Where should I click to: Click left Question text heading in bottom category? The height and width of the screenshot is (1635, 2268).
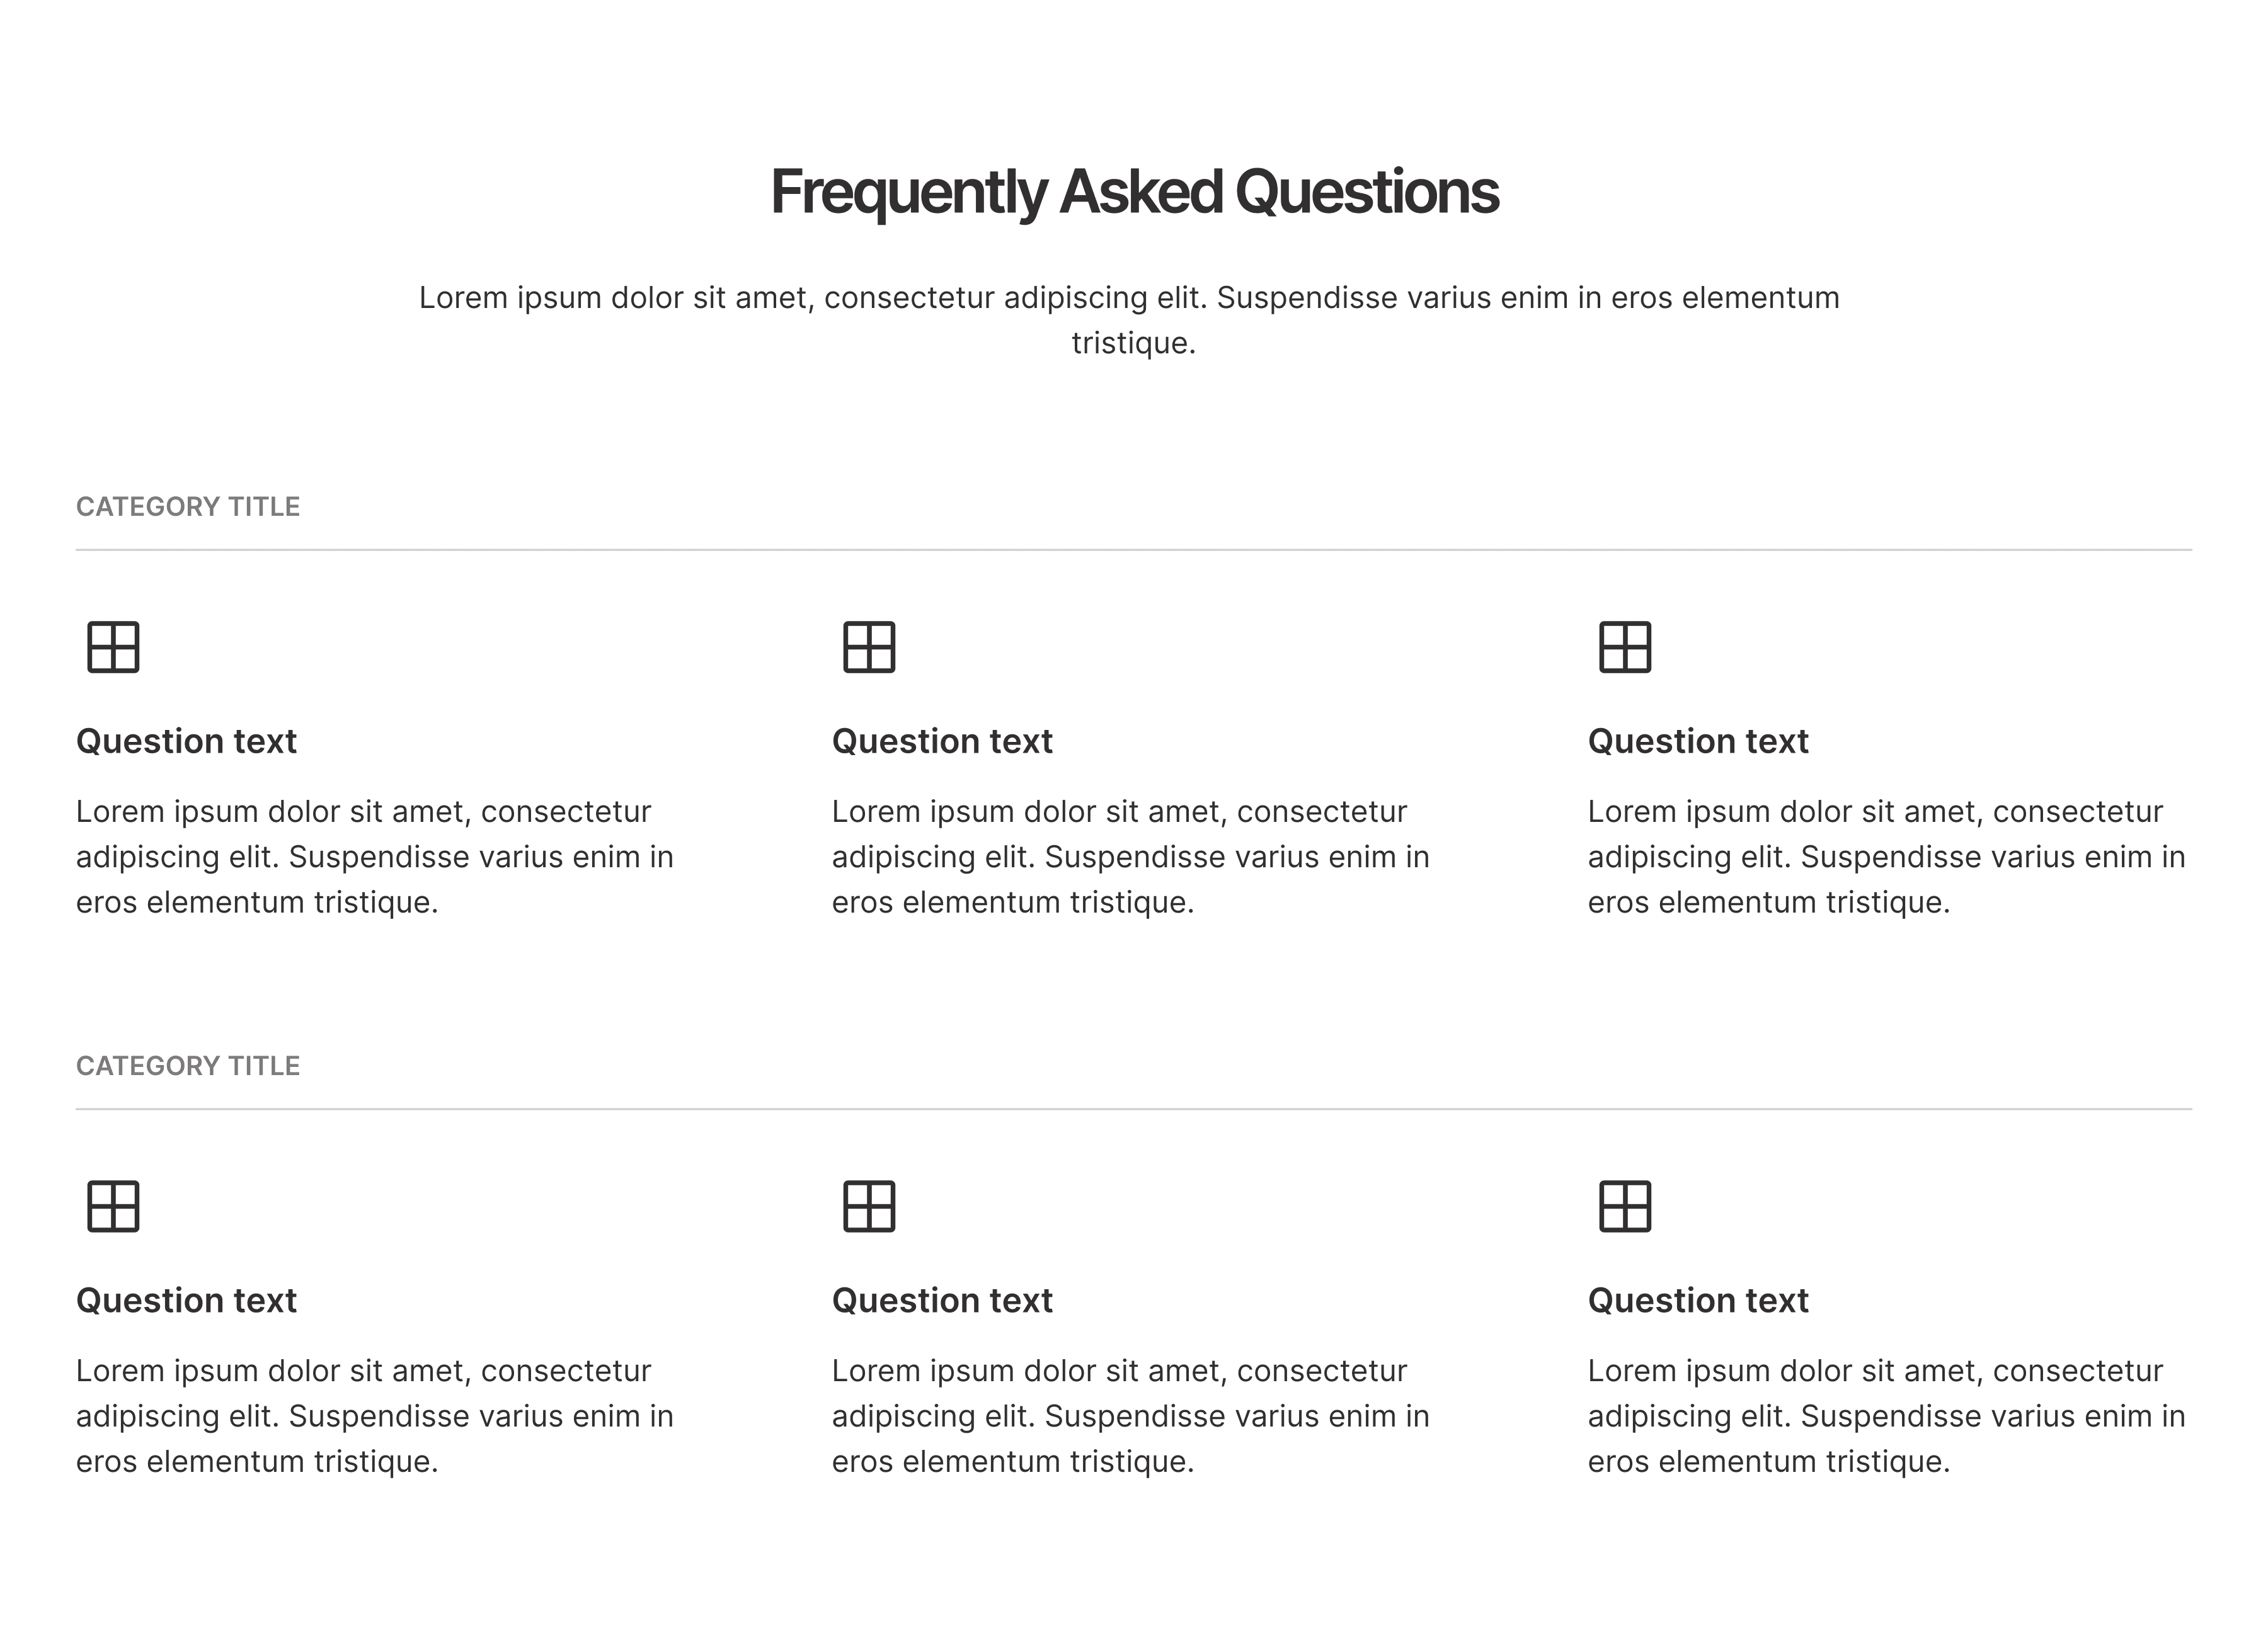pyautogui.click(x=186, y=1300)
